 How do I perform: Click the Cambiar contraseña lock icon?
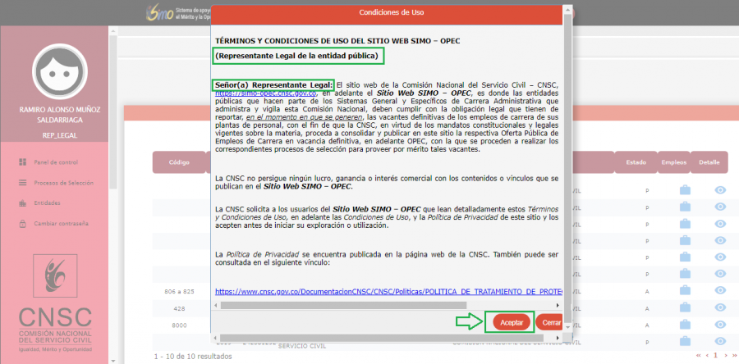tap(22, 224)
